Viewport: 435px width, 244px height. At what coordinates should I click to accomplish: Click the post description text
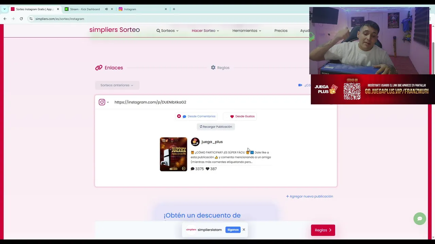[231, 157]
